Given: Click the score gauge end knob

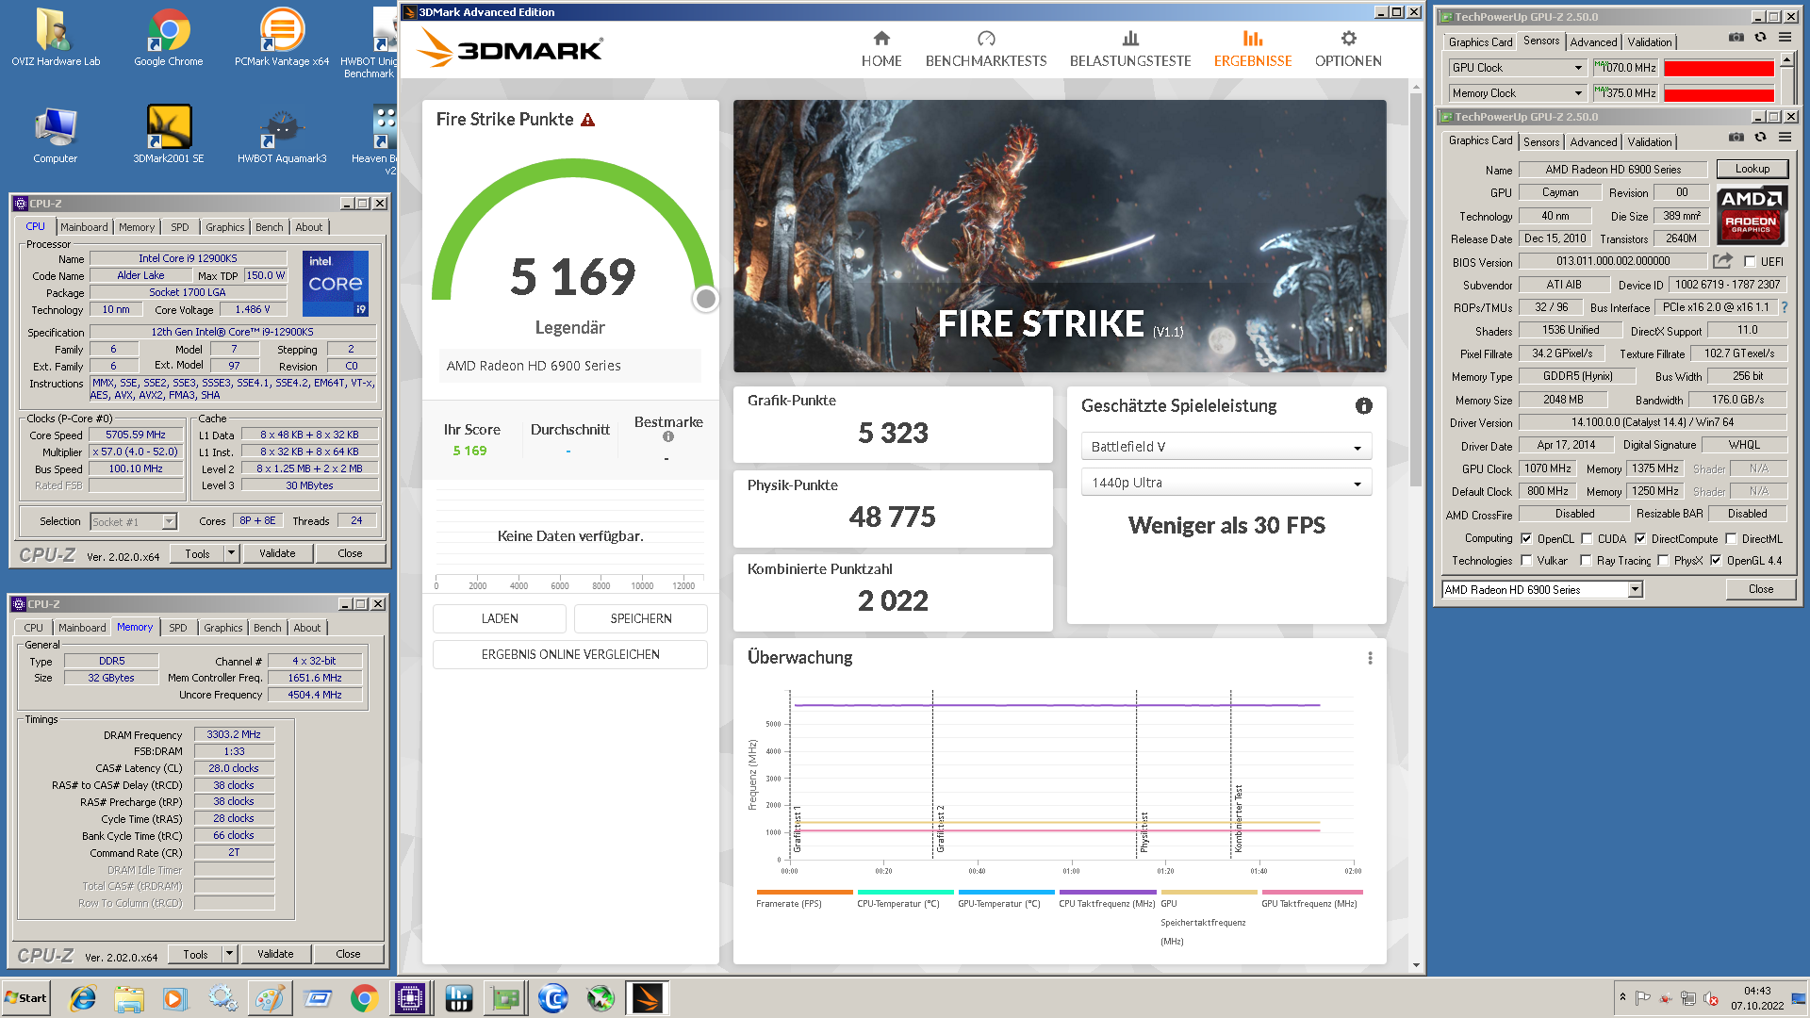Looking at the screenshot, I should click(x=705, y=299).
